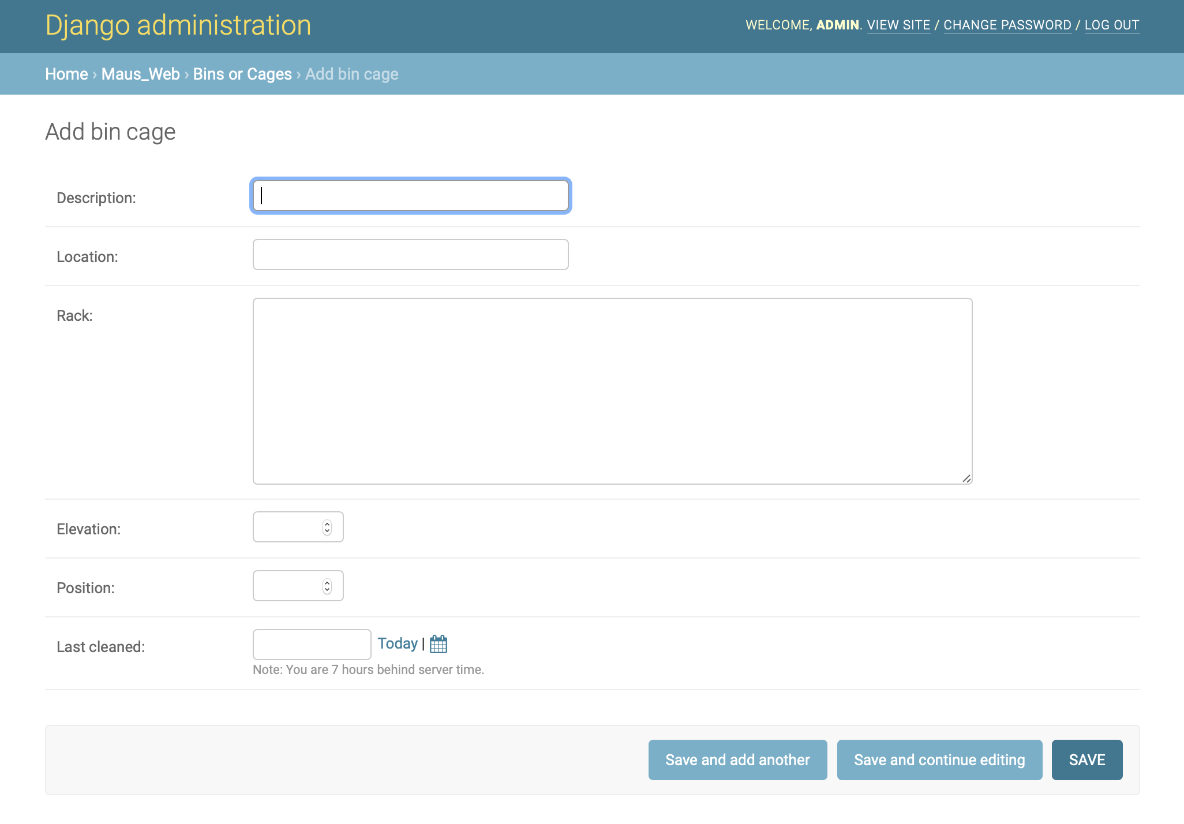Open the VIEW SITE link

[898, 25]
